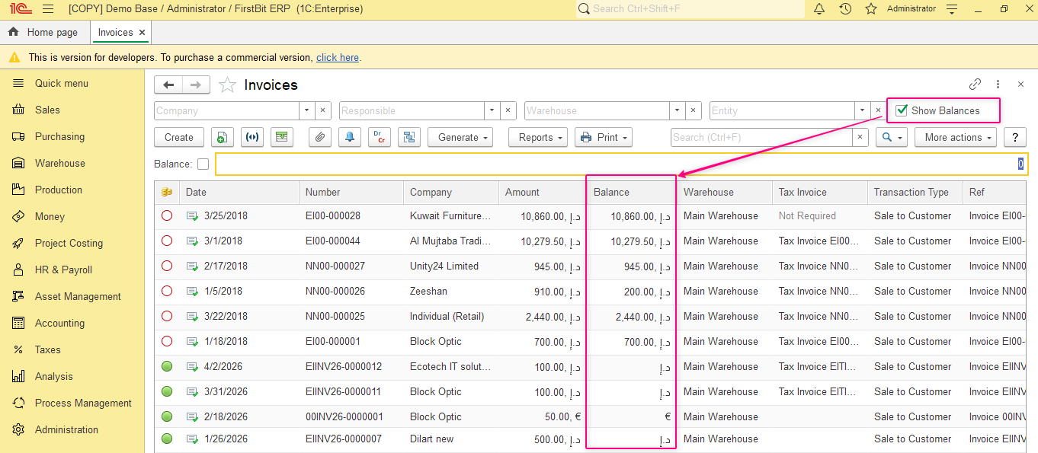Viewport: 1038px width, 453px height.
Task: Expand the Entity filter dropdown
Action: (x=862, y=110)
